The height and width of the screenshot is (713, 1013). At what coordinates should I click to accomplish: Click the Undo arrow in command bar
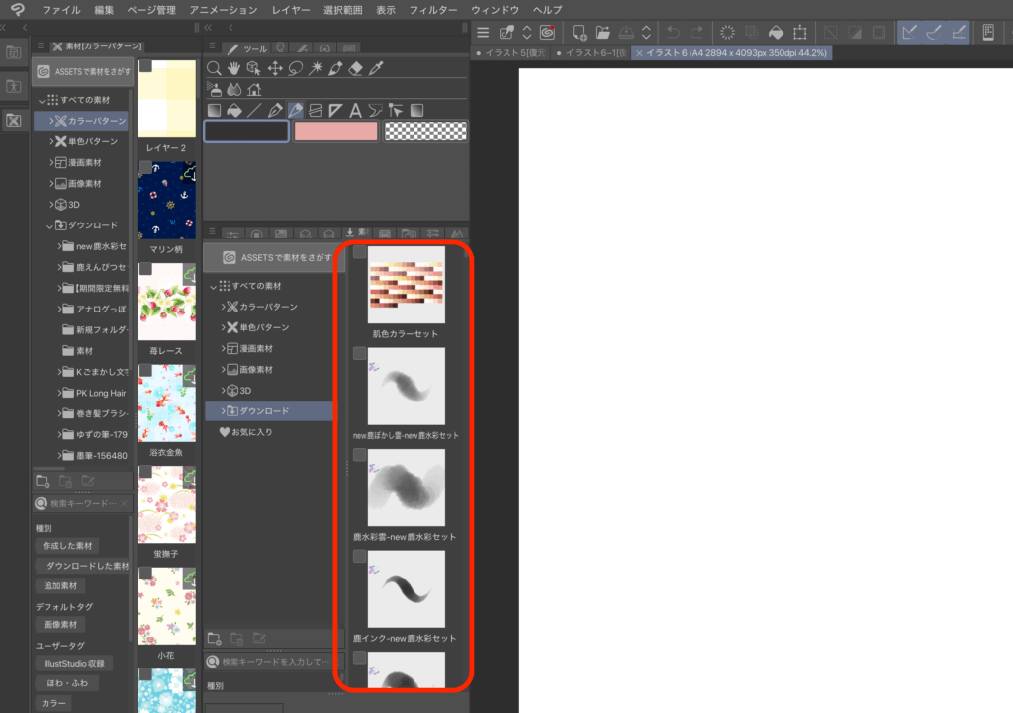click(673, 33)
